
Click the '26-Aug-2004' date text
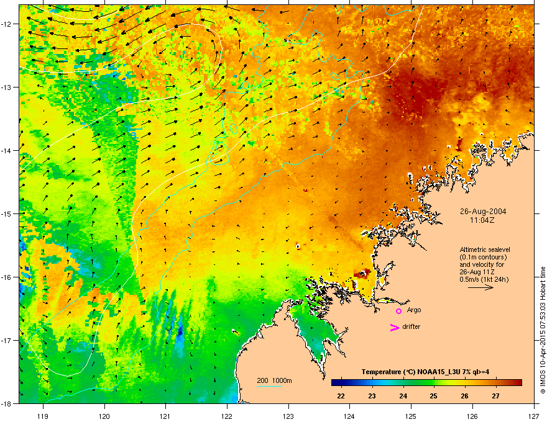483,212
